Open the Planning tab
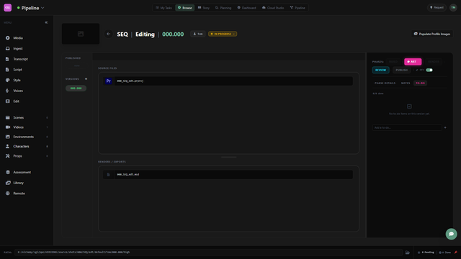This screenshot has width=461, height=259. tap(223, 8)
